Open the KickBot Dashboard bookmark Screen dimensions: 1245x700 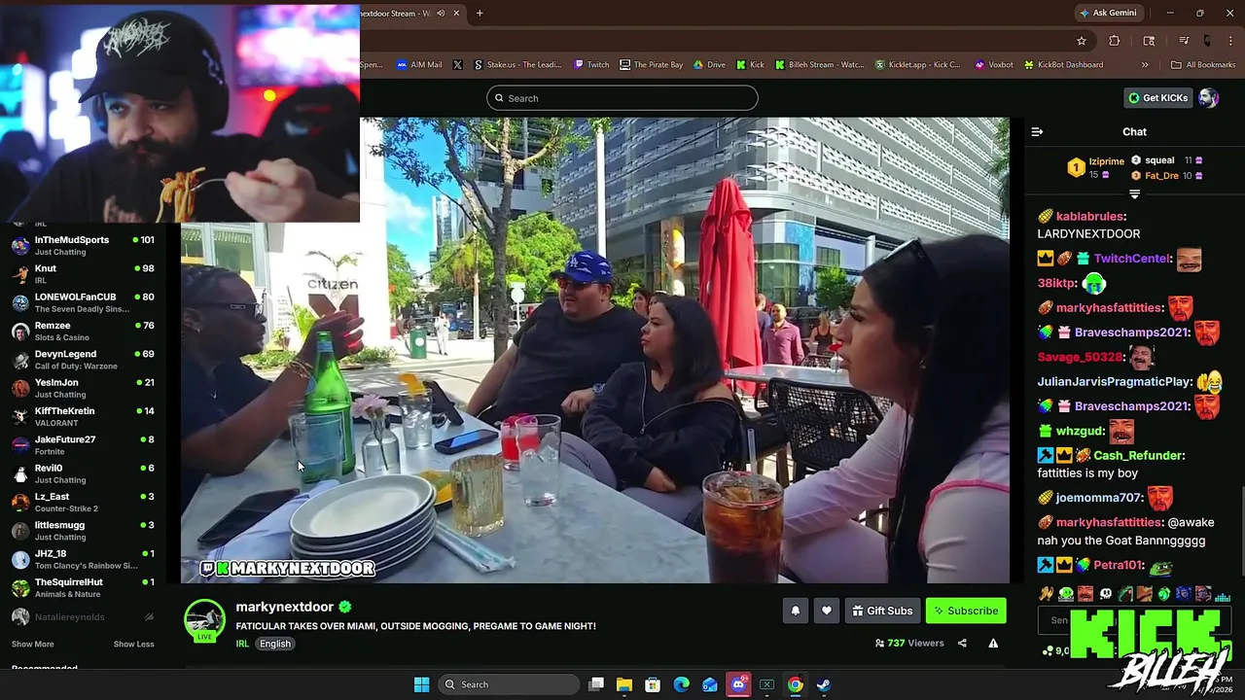1063,65
